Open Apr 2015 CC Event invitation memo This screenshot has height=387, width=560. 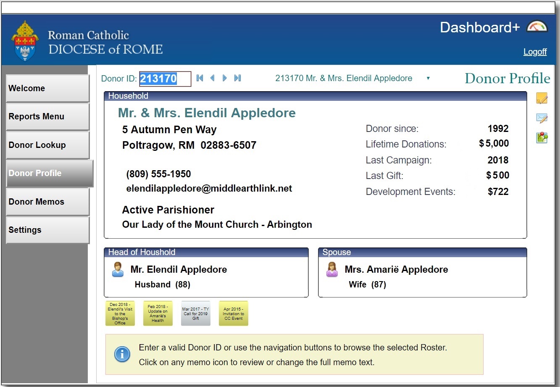(233, 313)
